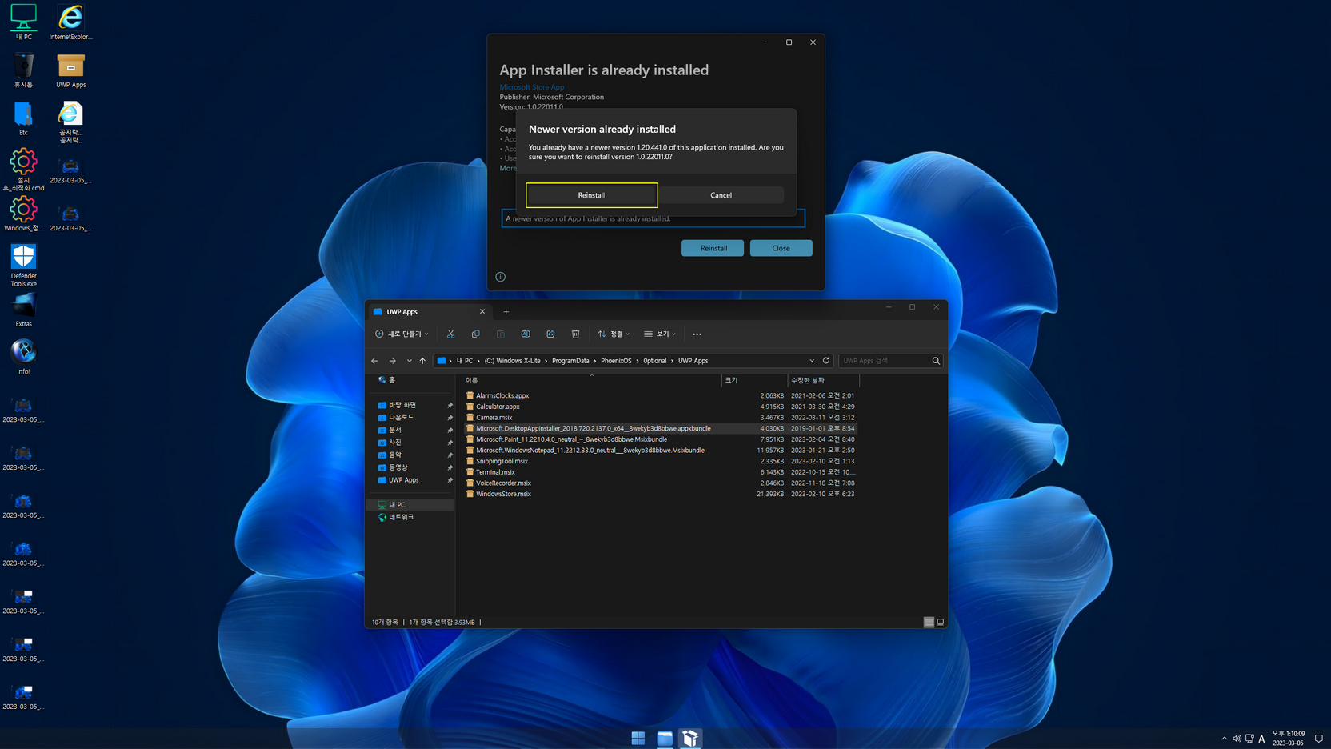Click the Cut icon in Explorer toolbar

tap(450, 334)
